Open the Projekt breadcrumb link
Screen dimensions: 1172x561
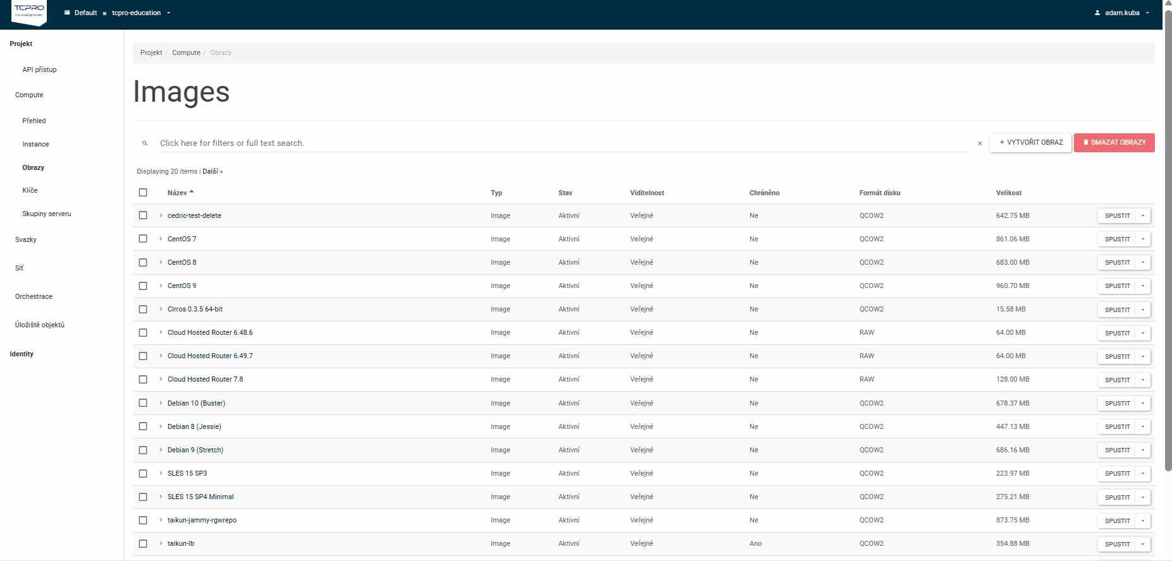click(x=151, y=52)
